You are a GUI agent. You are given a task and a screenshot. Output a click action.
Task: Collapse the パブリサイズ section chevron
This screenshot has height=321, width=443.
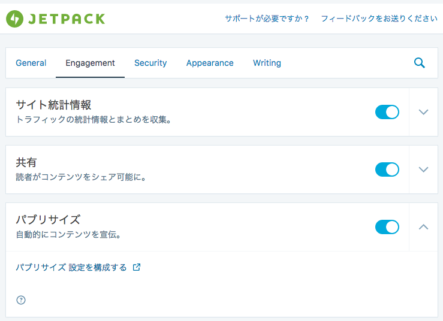(x=424, y=227)
